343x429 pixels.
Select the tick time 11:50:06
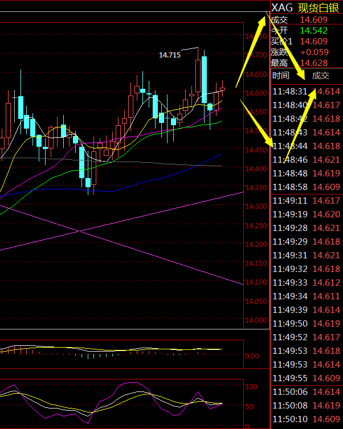click(x=290, y=392)
